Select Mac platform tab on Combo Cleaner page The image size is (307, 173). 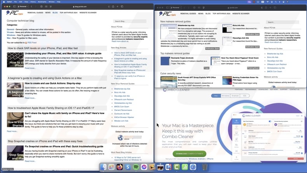[216, 96]
